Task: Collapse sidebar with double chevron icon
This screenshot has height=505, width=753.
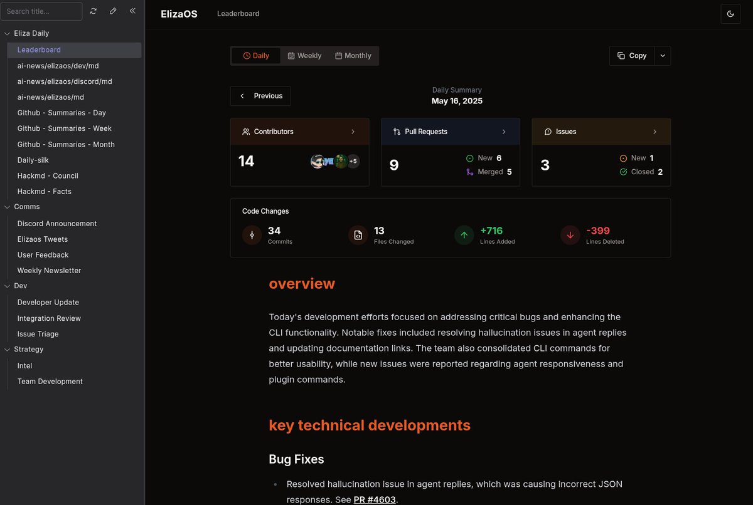Action: [x=132, y=11]
